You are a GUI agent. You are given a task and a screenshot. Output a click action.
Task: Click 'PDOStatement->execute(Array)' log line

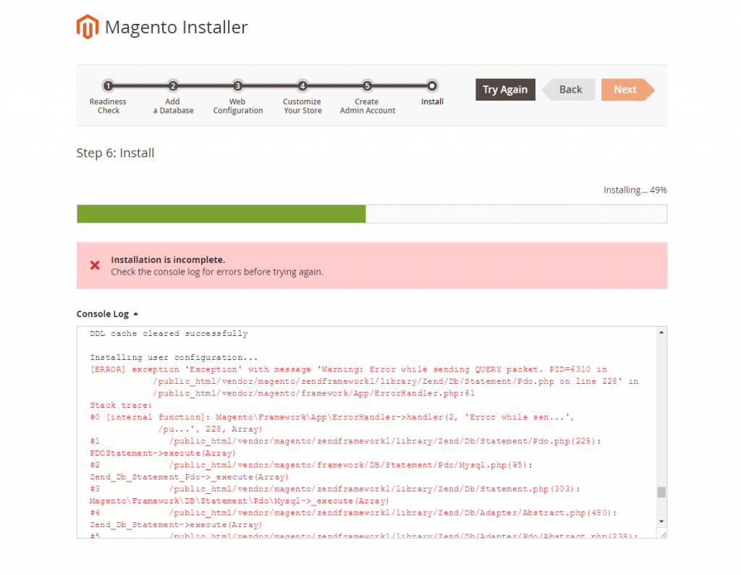[163, 453]
